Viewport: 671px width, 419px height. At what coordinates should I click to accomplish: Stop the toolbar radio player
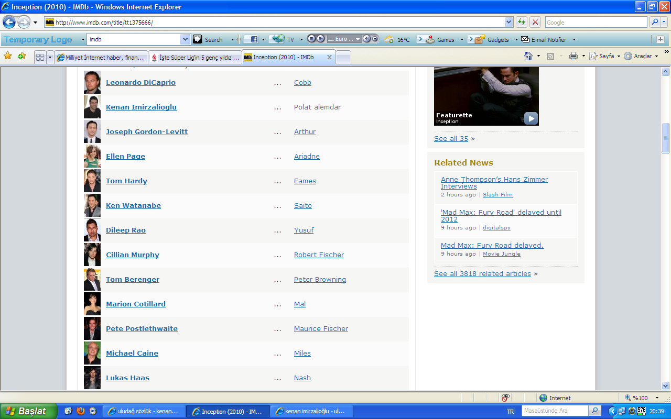pos(311,39)
